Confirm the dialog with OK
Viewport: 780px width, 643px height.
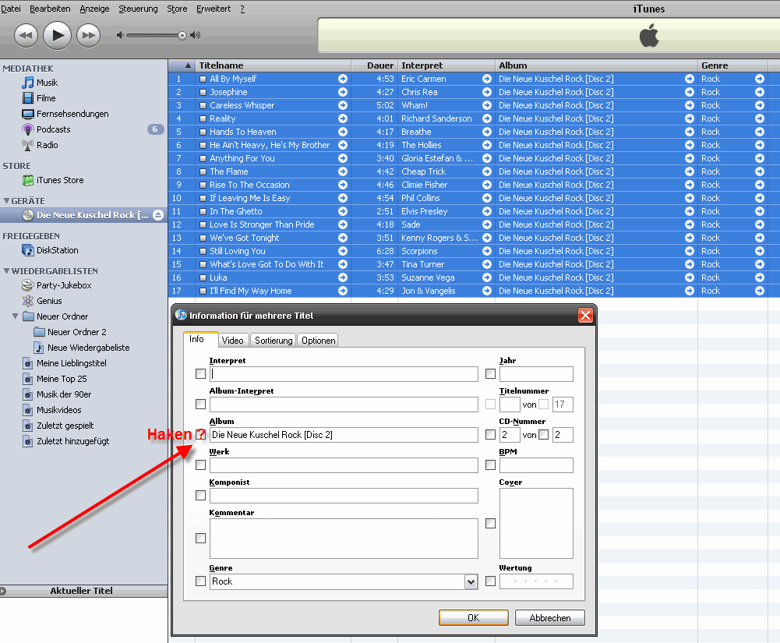pos(474,617)
